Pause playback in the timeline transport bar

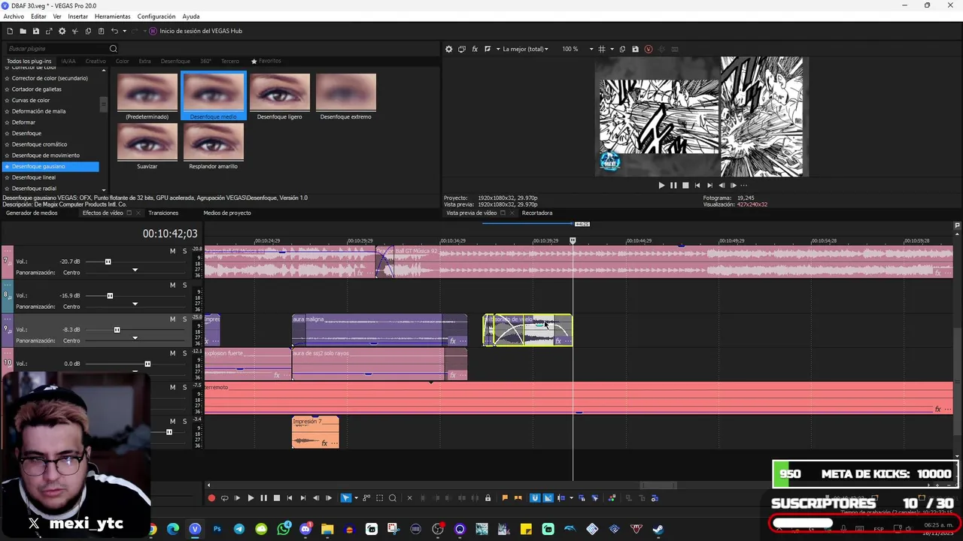(263, 498)
